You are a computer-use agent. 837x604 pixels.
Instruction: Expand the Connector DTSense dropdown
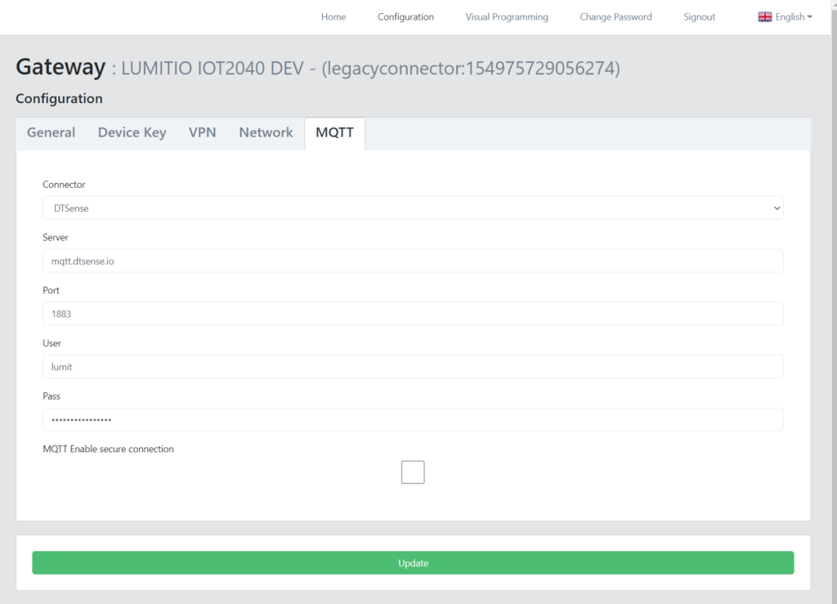coord(413,208)
